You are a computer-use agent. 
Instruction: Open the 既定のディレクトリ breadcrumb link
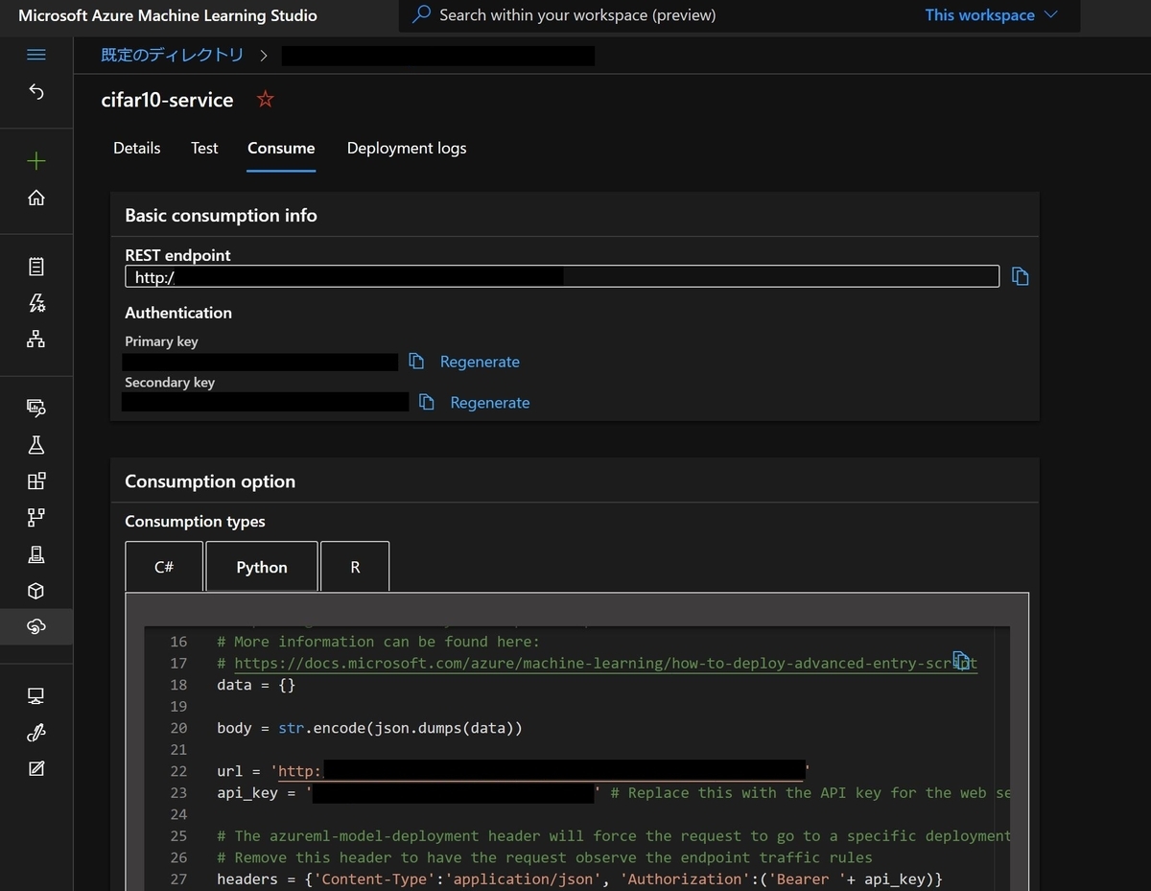click(173, 55)
